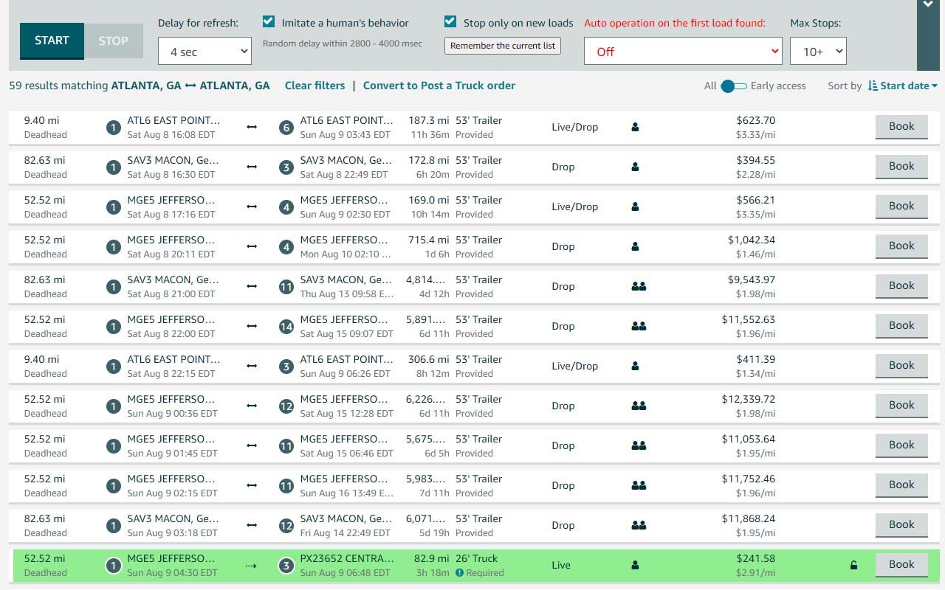Click the round-trip arrow on $623.70 row

pos(252,128)
